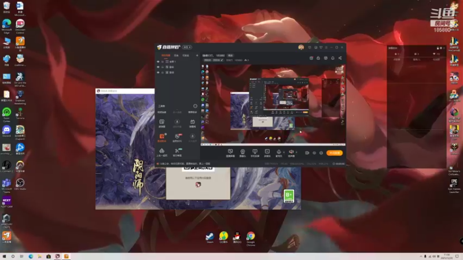The width and height of the screenshot is (463, 260).
Task: Click the speaker volume icon in bottom toolbar
Action: pos(291,152)
